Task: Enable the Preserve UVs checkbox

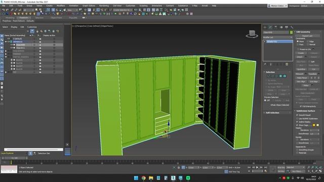Action: pos(298,50)
